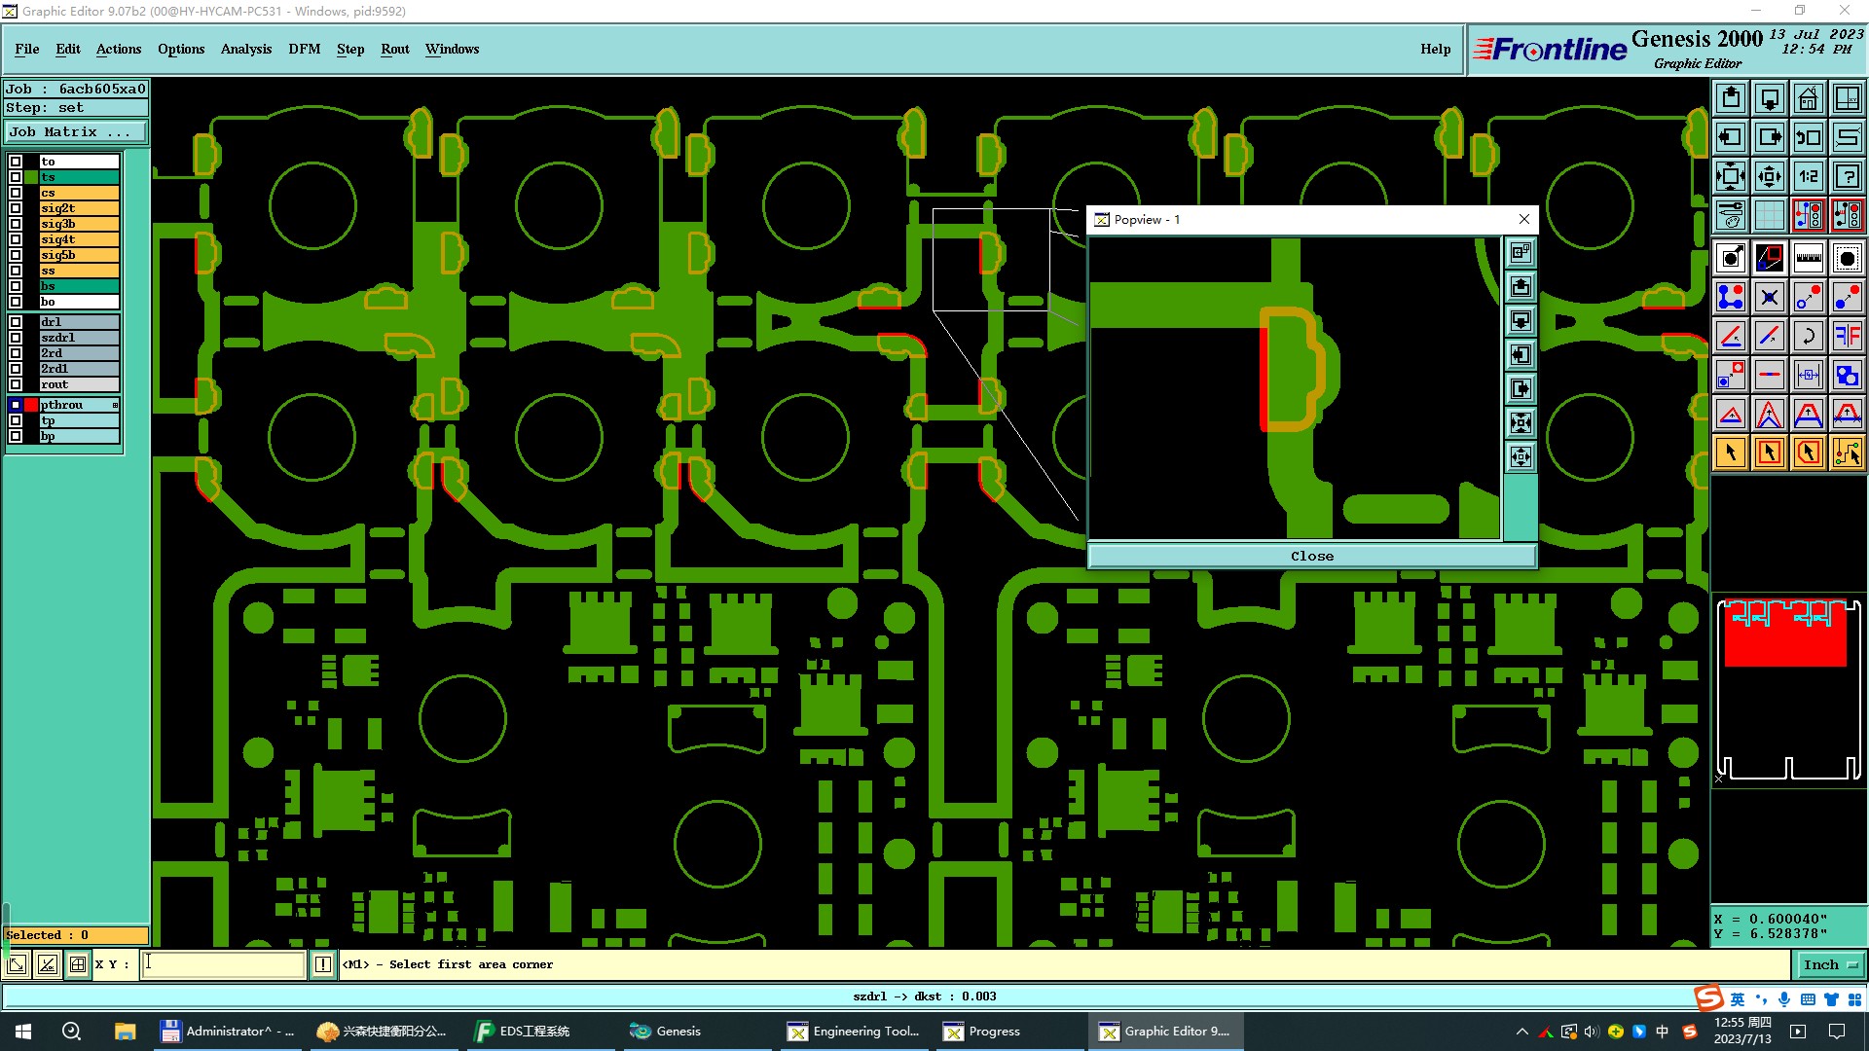
Task: Open the help question mark icon
Action: coord(1847,176)
